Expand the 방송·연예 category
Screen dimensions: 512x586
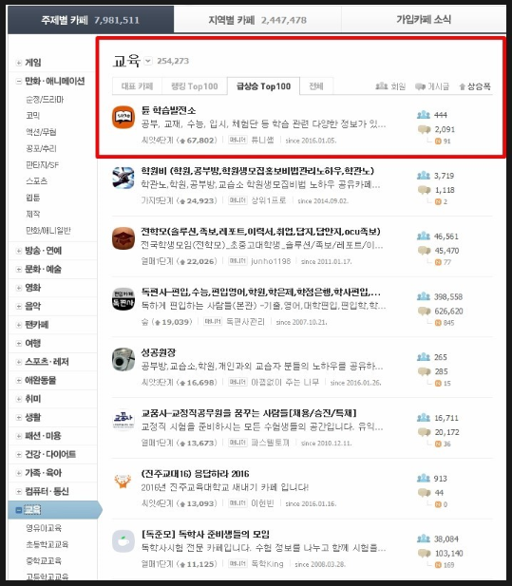coord(19,251)
